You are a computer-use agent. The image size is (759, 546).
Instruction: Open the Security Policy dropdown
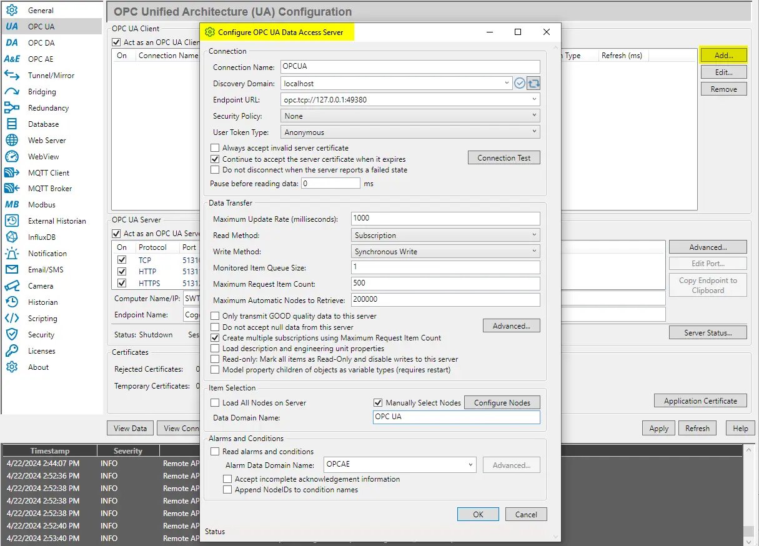point(409,116)
